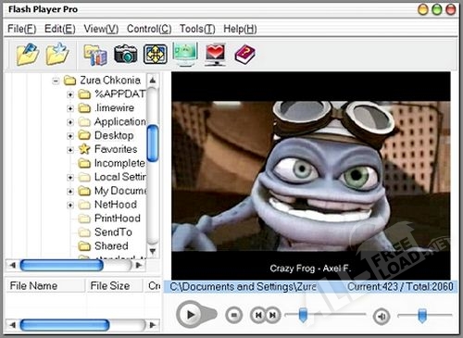Open the Control(C) menu

pyautogui.click(x=149, y=29)
